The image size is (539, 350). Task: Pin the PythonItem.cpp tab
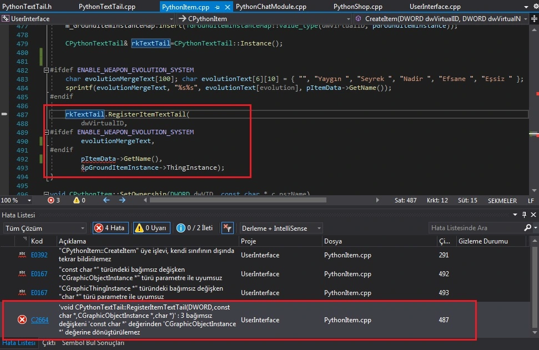tap(218, 7)
